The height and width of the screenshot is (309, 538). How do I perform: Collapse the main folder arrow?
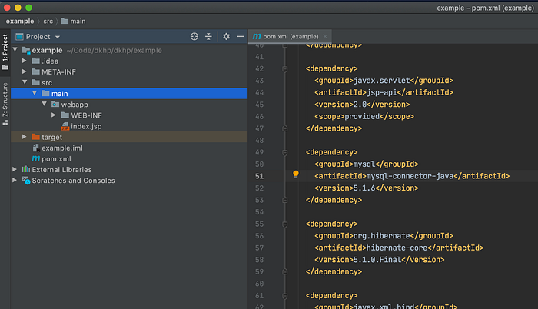pyautogui.click(x=35, y=93)
